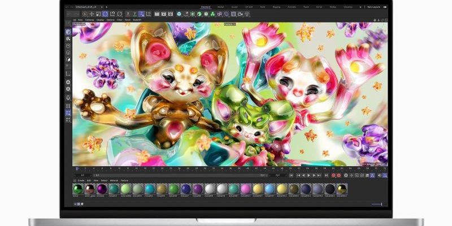
Task: Open Render Settings clapperboard with gear
Action: pyautogui.click(x=171, y=14)
